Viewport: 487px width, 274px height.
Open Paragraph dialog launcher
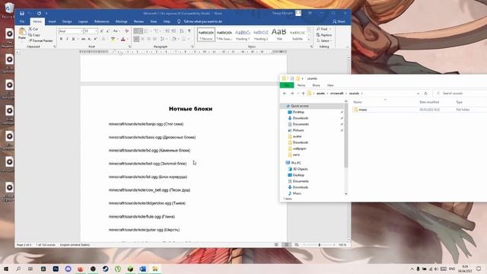[193, 46]
